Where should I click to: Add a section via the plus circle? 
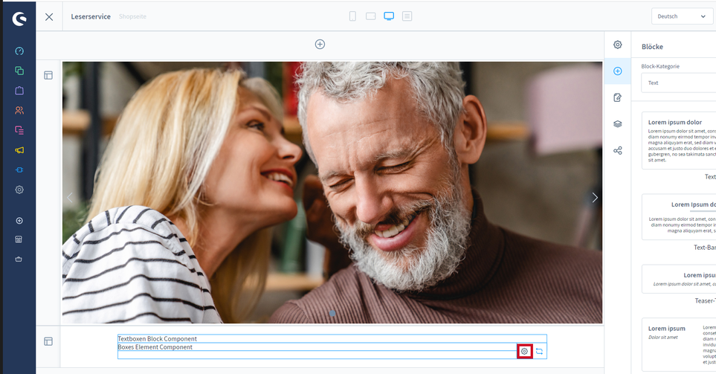320,45
